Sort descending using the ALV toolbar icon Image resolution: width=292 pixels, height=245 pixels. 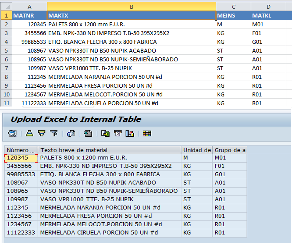[x=42, y=134]
